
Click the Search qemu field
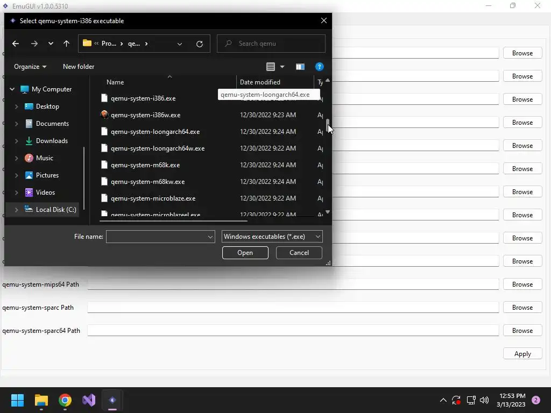[x=271, y=44]
